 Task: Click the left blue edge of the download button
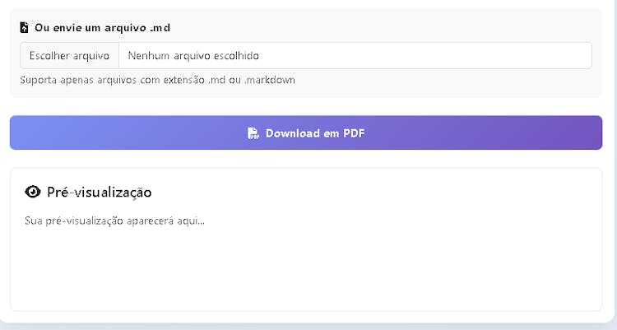click(x=18, y=132)
